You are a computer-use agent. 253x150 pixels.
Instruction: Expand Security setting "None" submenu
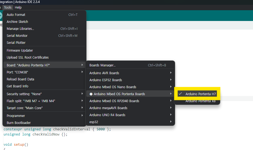coord(44,94)
